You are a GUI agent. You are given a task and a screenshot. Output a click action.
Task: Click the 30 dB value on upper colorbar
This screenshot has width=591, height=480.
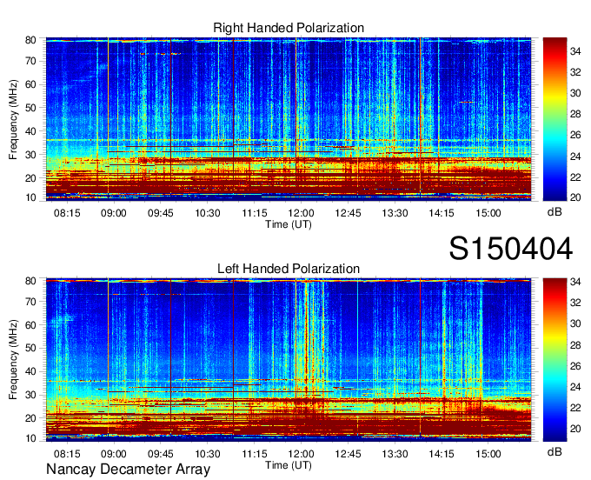[x=575, y=93]
